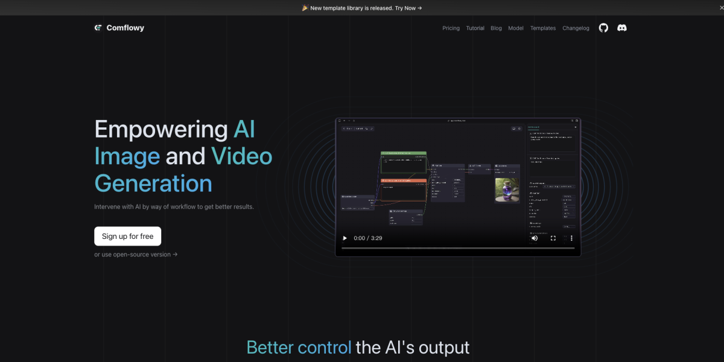Image resolution: width=724 pixels, height=362 pixels.
Task: View the Changelog
Action: (x=576, y=28)
